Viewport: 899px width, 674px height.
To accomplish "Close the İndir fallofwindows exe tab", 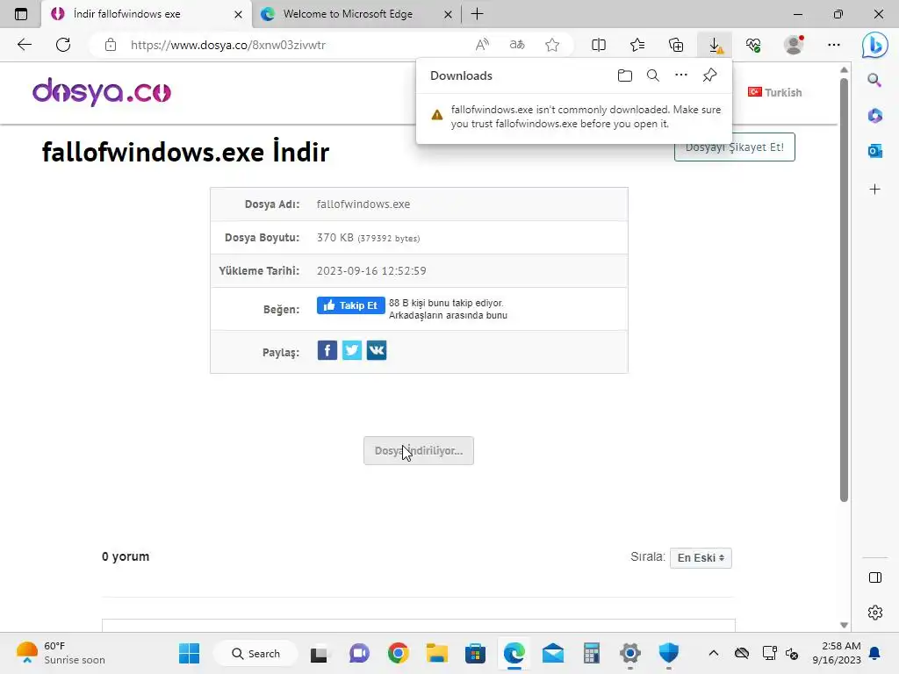I will point(239,14).
